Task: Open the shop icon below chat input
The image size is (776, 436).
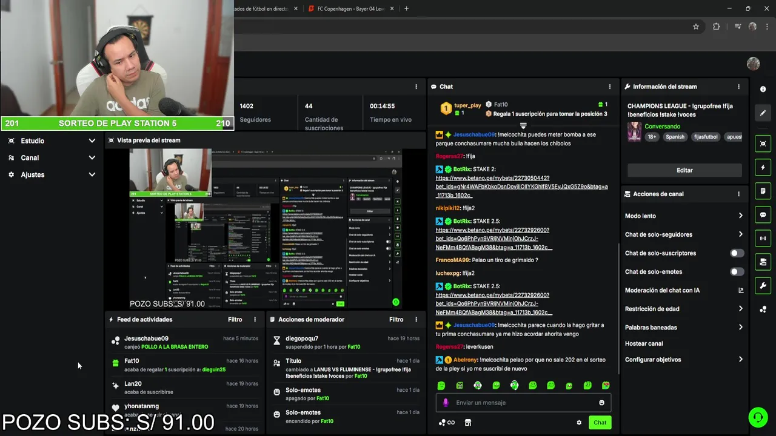Action: pyautogui.click(x=467, y=423)
